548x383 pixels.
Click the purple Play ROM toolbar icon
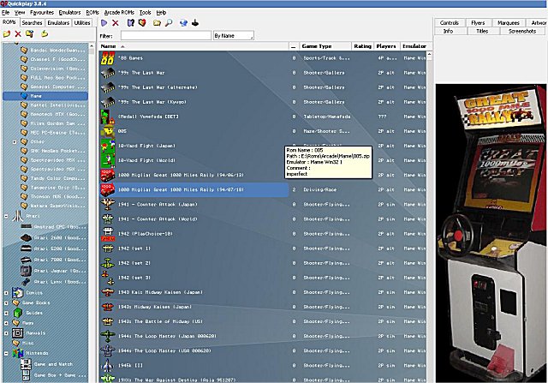tap(104, 23)
